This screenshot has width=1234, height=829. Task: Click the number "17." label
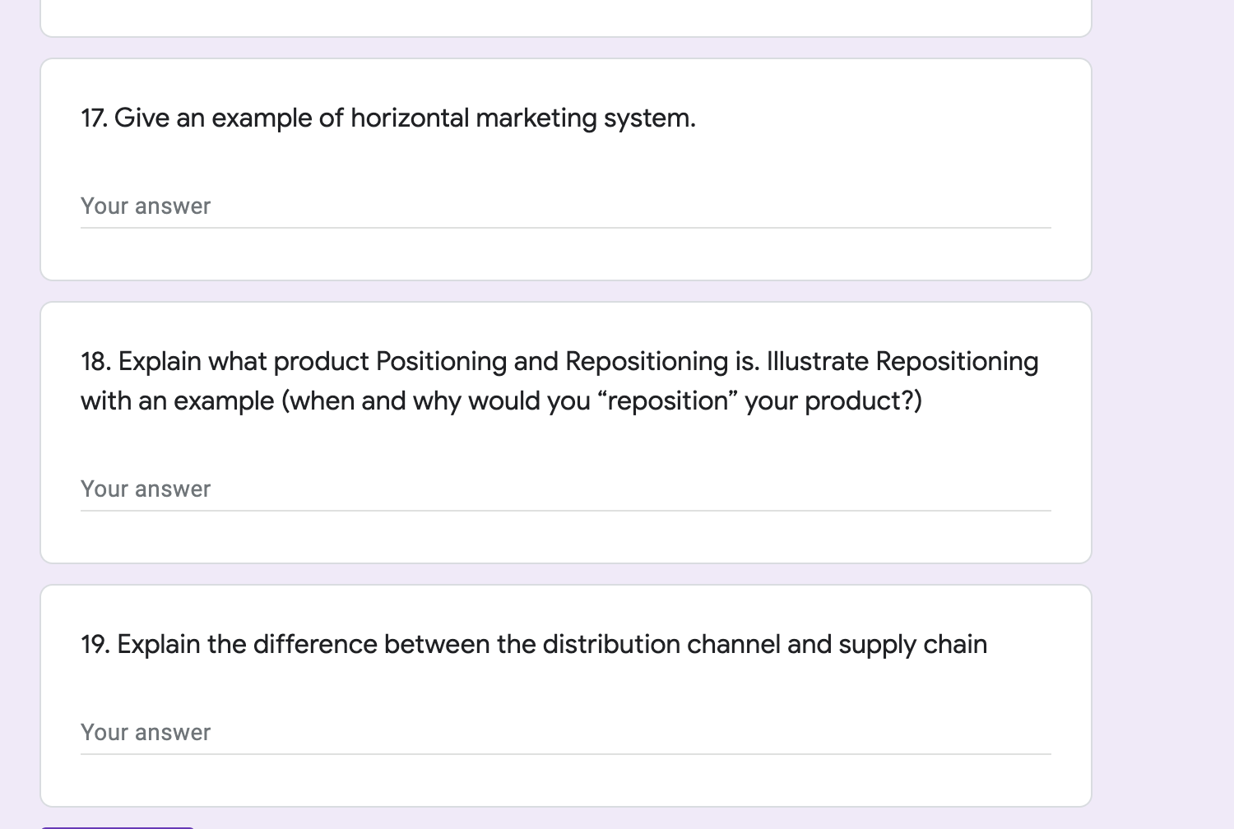(94, 118)
